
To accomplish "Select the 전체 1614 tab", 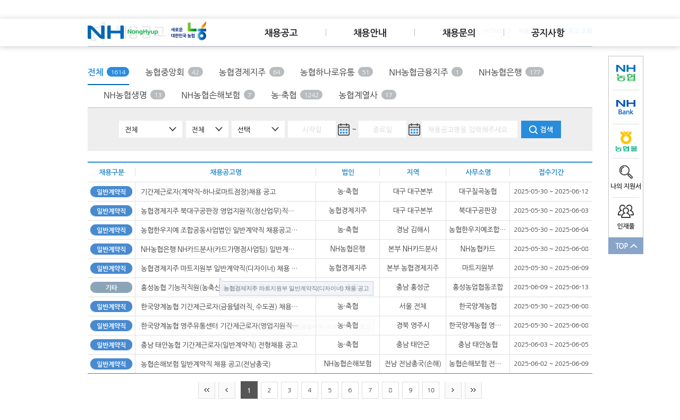I will point(108,72).
